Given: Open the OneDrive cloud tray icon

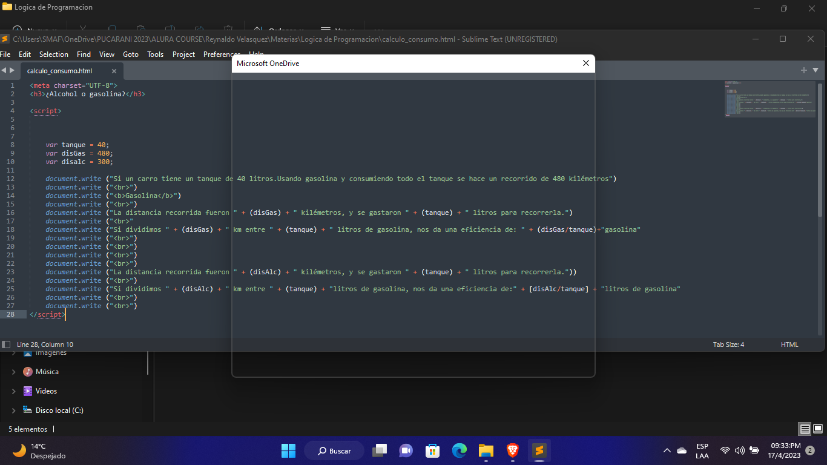Looking at the screenshot, I should tap(682, 450).
